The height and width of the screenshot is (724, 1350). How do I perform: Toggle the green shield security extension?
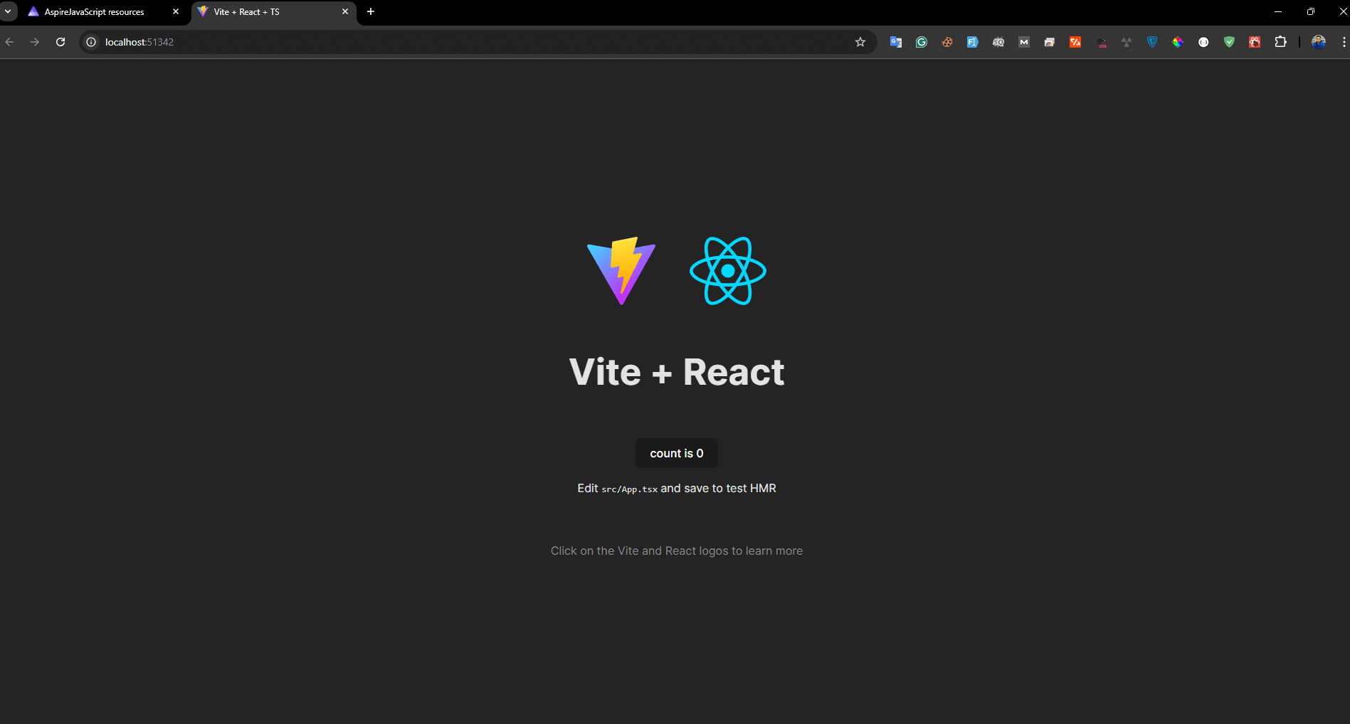click(x=1228, y=42)
